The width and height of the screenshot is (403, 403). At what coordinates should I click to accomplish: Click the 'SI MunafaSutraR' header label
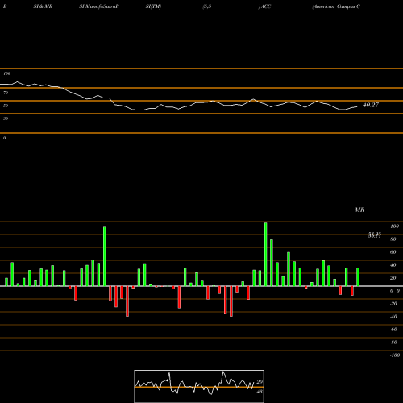(99, 6)
